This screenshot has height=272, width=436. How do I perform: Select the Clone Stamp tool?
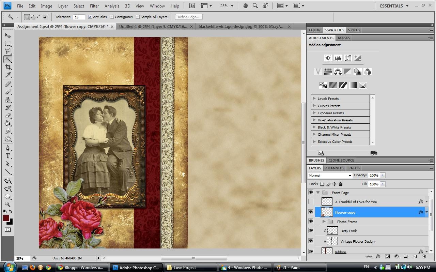(7, 100)
